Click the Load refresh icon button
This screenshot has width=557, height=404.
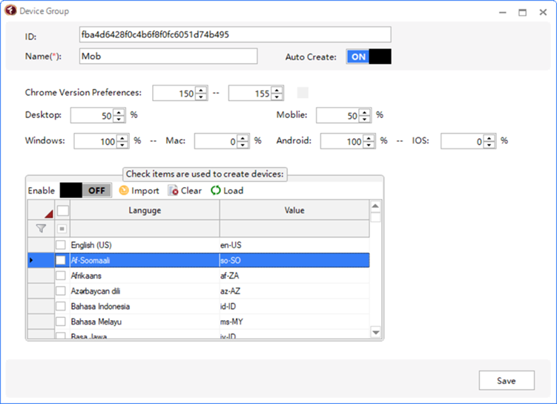click(x=227, y=191)
